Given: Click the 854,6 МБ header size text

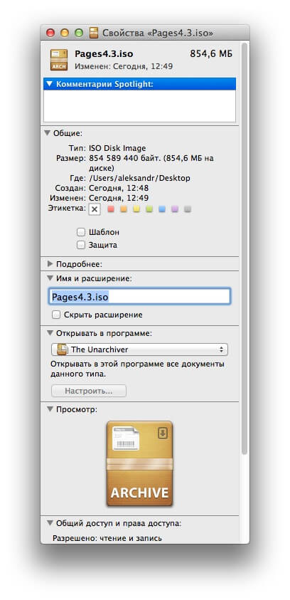Looking at the screenshot, I should (211, 53).
